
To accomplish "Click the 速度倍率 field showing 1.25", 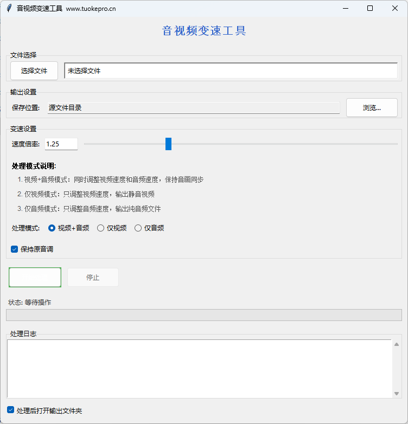I will pos(61,144).
